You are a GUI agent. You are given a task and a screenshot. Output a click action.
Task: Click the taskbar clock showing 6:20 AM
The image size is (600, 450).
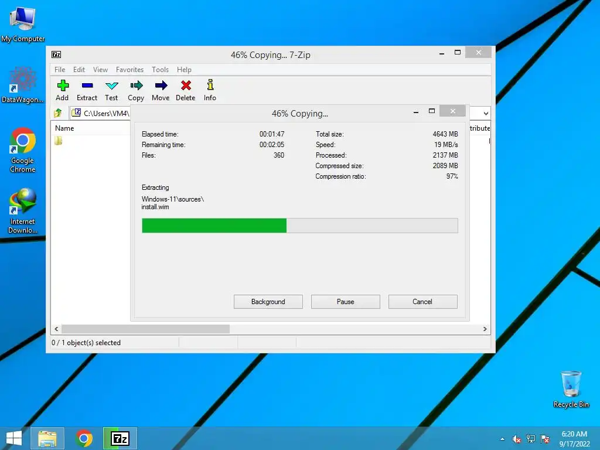574,439
